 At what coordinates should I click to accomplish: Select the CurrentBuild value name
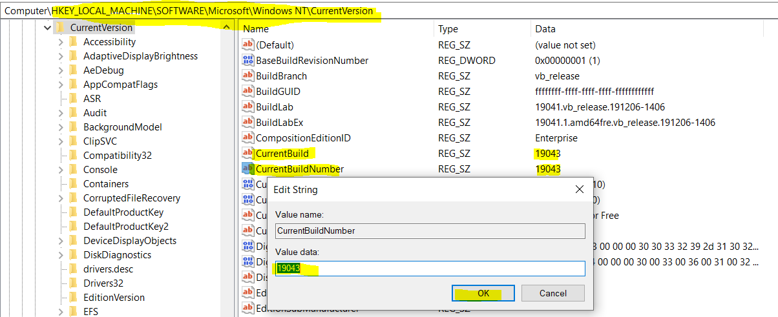click(x=282, y=154)
